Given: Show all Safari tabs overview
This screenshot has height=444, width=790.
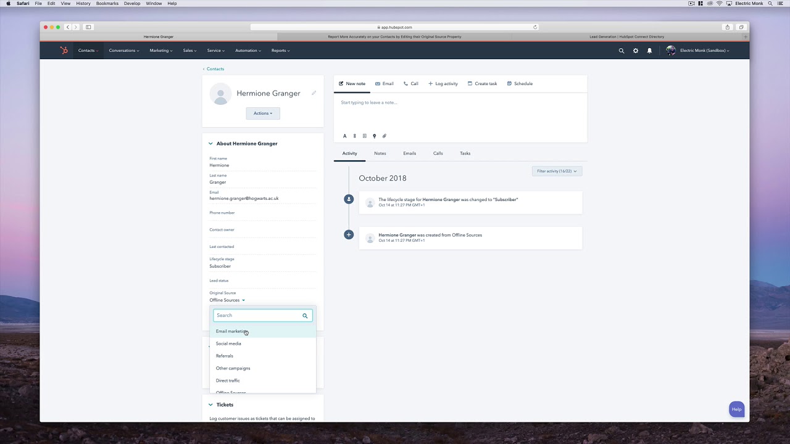Looking at the screenshot, I should [741, 27].
